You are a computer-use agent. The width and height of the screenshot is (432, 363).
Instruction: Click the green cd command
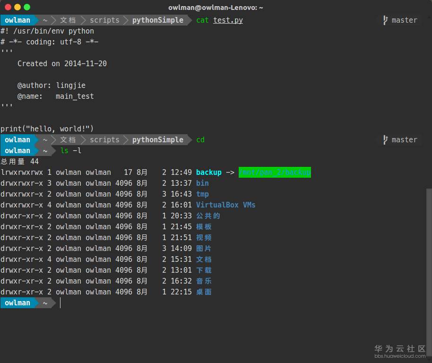200,139
